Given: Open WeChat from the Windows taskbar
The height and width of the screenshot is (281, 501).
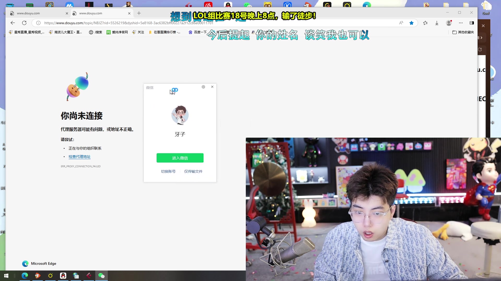Looking at the screenshot, I should (x=101, y=276).
